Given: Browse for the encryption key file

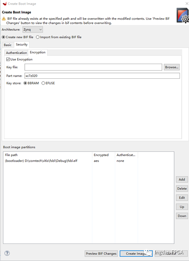Looking at the screenshot, I should click(172, 67).
